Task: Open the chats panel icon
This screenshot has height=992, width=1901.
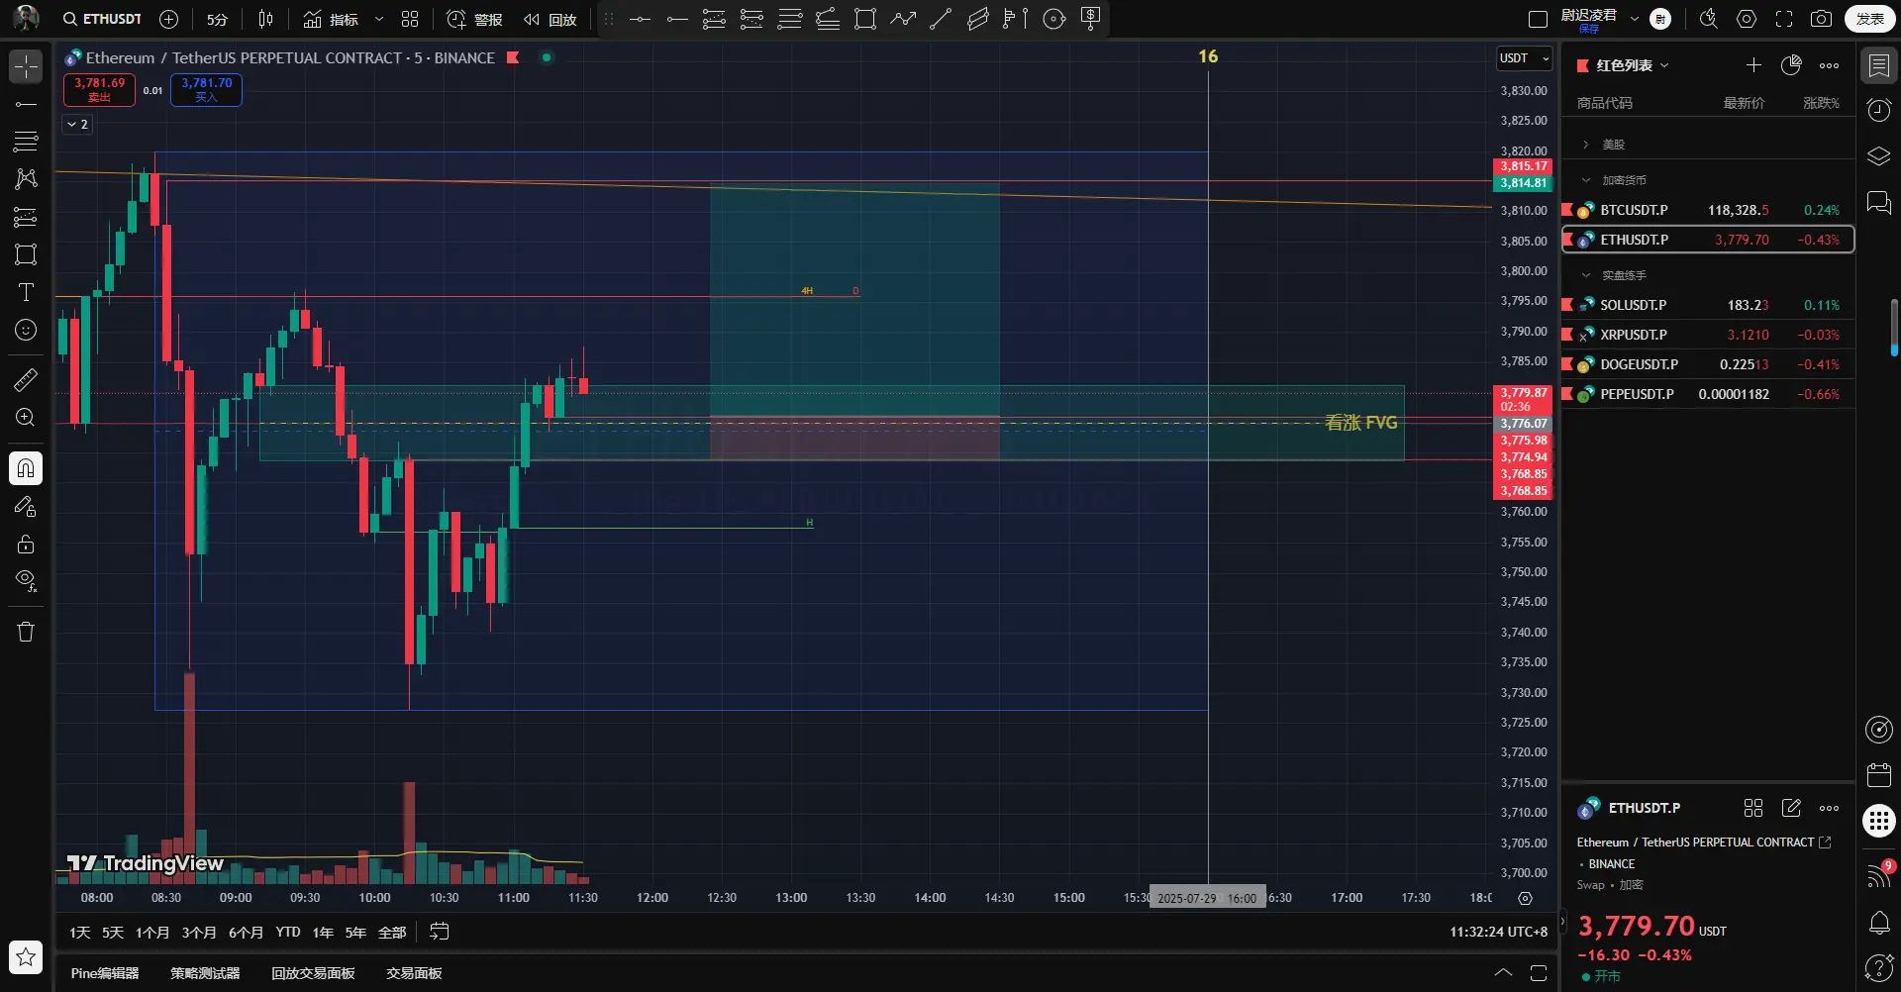Action: (1878, 203)
